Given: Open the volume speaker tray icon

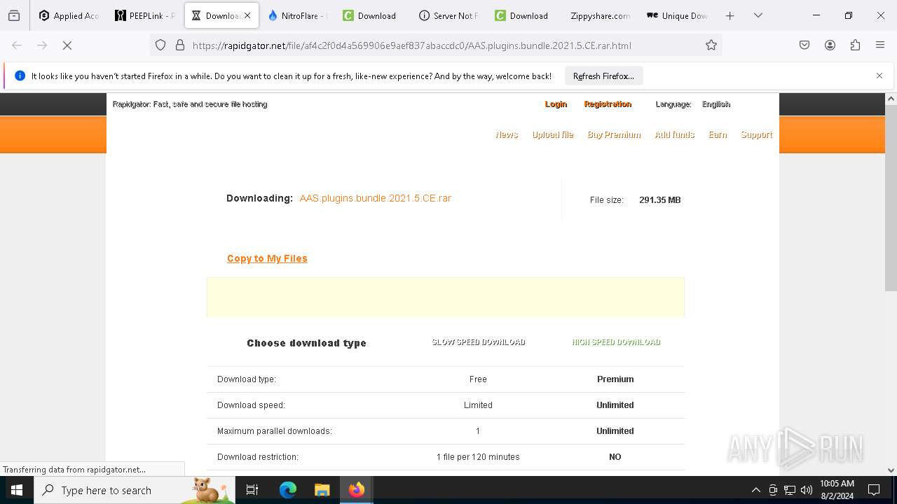Looking at the screenshot, I should coord(807,490).
